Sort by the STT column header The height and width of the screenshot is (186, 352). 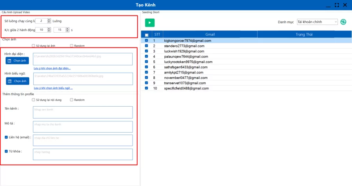click(x=157, y=34)
